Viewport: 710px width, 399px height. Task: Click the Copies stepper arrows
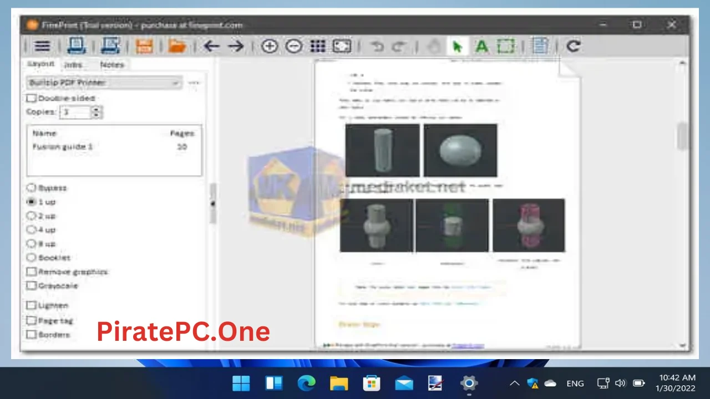pyautogui.click(x=97, y=112)
